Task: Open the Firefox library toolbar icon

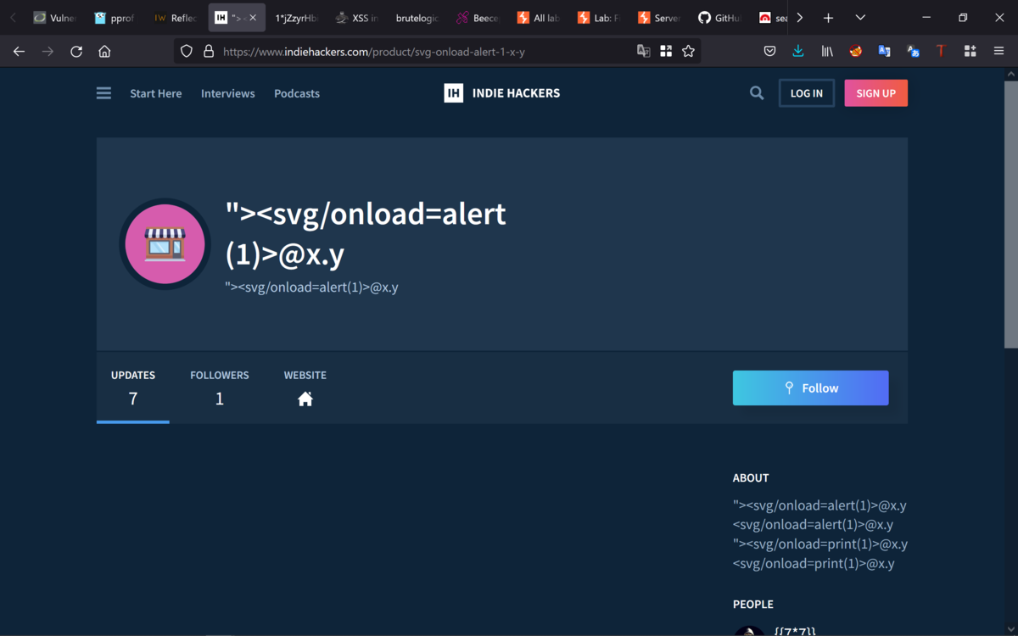Action: point(826,51)
